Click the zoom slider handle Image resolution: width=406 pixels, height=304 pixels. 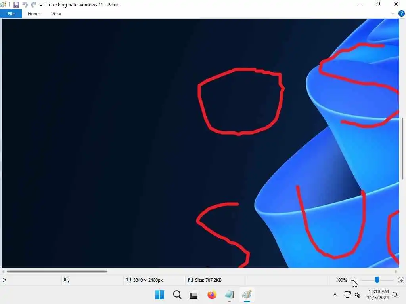377,280
